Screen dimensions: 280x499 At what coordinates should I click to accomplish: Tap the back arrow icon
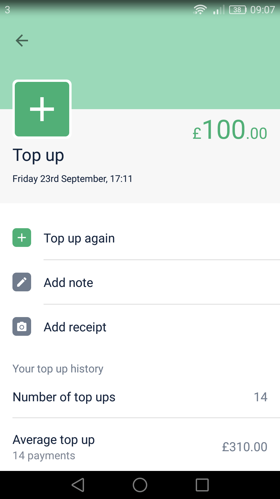tap(22, 41)
